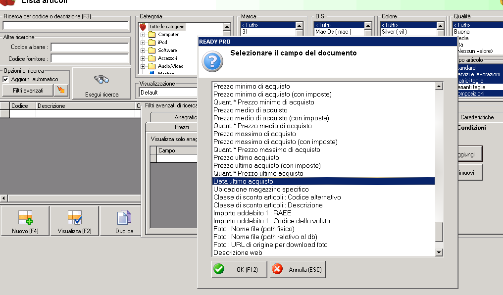Expand the Accessori category node
The height and width of the screenshot is (295, 503).
pos(143,59)
